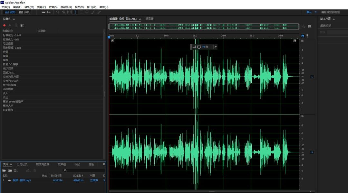This screenshot has height=193, width=348.
Task: Switch to the 波形 waveform editor view
Action: tap(10, 12)
